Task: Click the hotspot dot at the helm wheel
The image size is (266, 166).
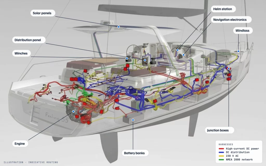Action: tap(177, 50)
